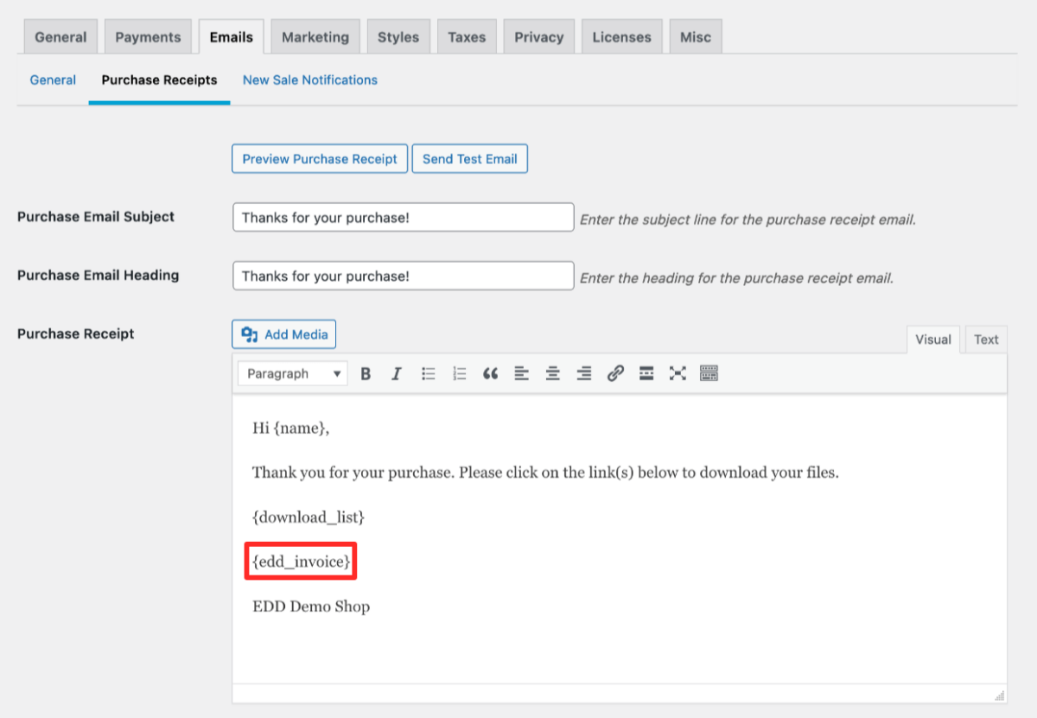Apply italic formatting
Viewport: 1037px width, 718px height.
(397, 373)
